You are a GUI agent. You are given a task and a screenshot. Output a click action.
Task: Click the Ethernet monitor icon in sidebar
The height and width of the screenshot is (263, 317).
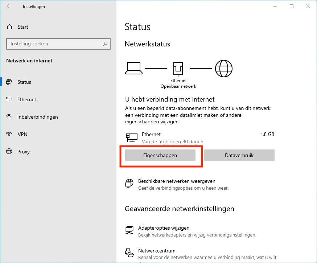click(9, 99)
